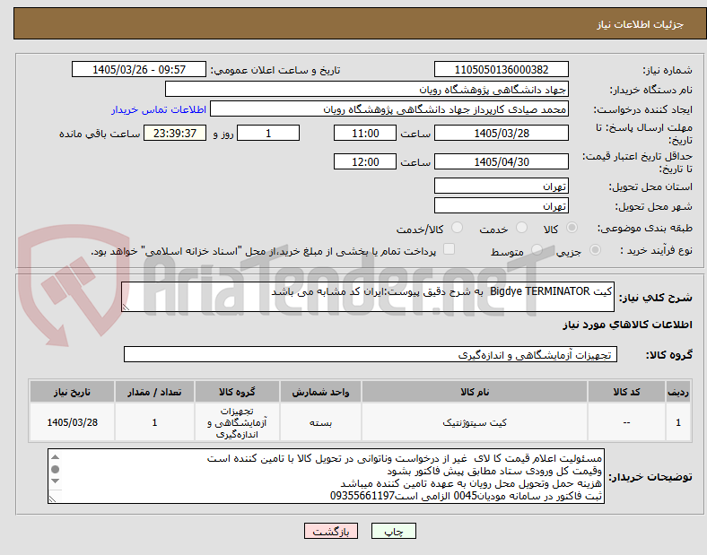Click price validity date 1405/04/30 field
707x555 pixels.
tap(502, 161)
